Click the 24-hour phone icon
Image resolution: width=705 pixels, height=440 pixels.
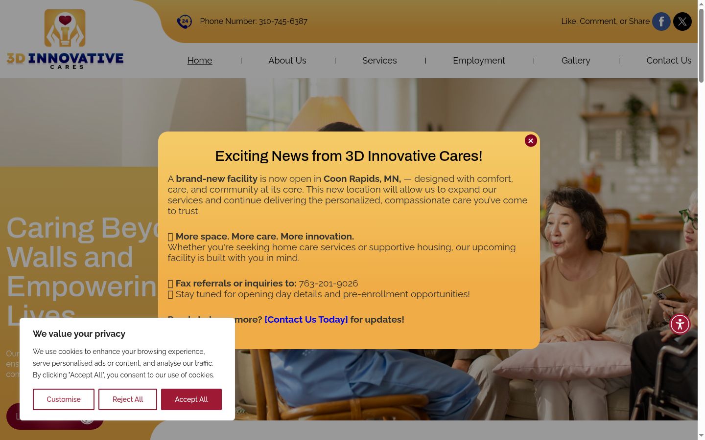pos(184,22)
